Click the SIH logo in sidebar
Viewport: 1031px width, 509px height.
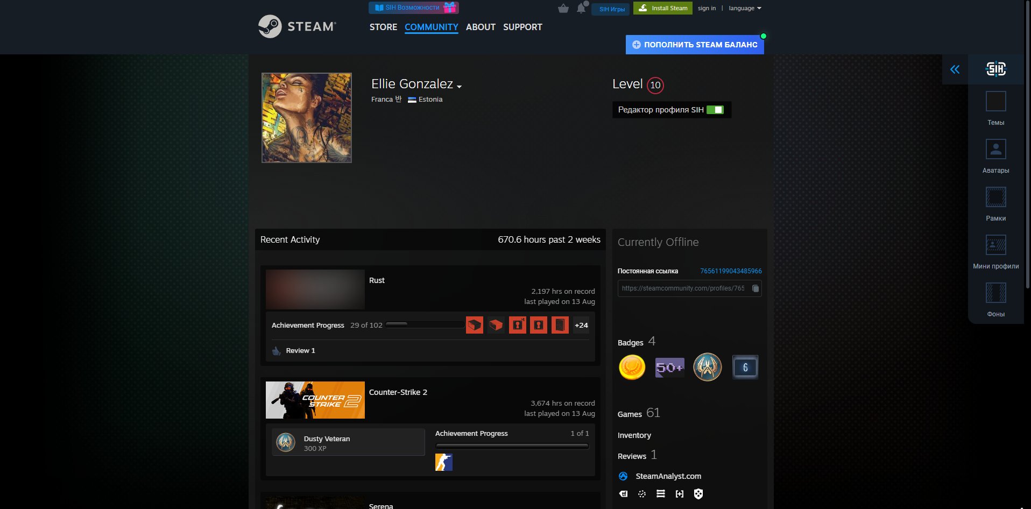(x=995, y=69)
